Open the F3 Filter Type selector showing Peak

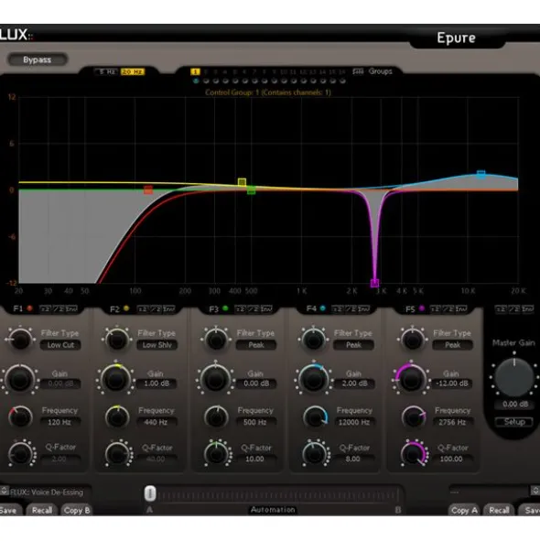point(256,345)
